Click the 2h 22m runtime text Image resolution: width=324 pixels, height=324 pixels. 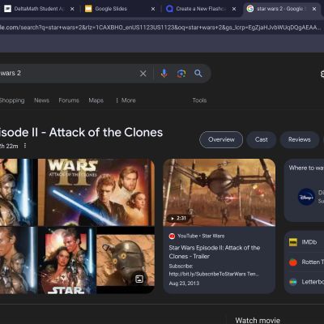coord(9,146)
